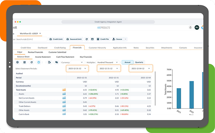Click the add (plus circle) icon in financials toolbar

18,62
